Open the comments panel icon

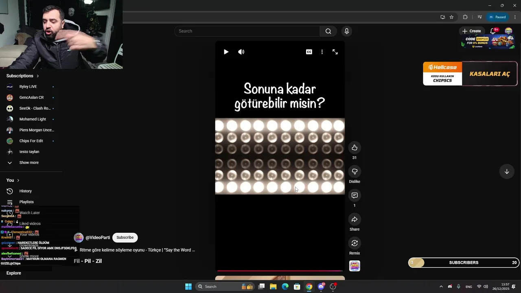click(x=355, y=196)
